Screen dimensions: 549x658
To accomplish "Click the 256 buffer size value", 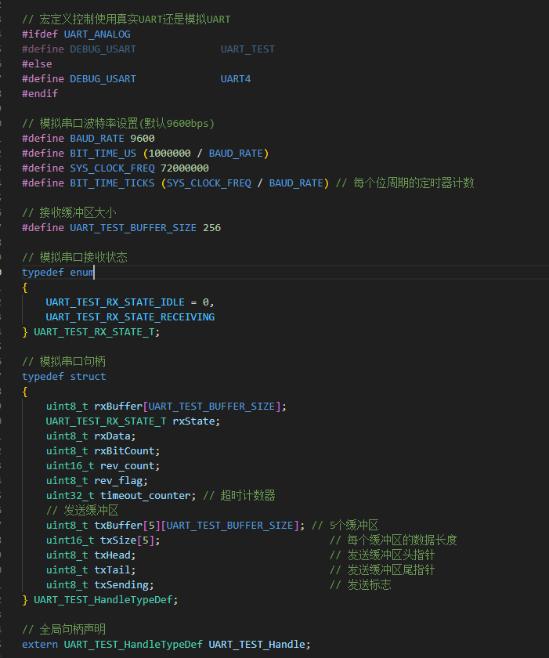I will tap(211, 228).
